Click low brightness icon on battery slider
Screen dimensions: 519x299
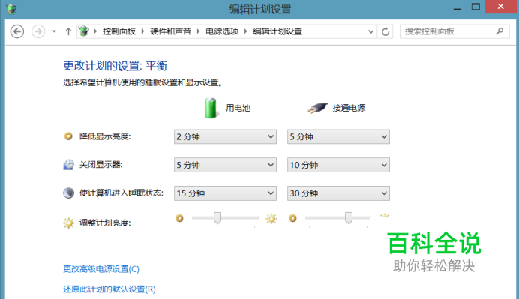click(179, 218)
